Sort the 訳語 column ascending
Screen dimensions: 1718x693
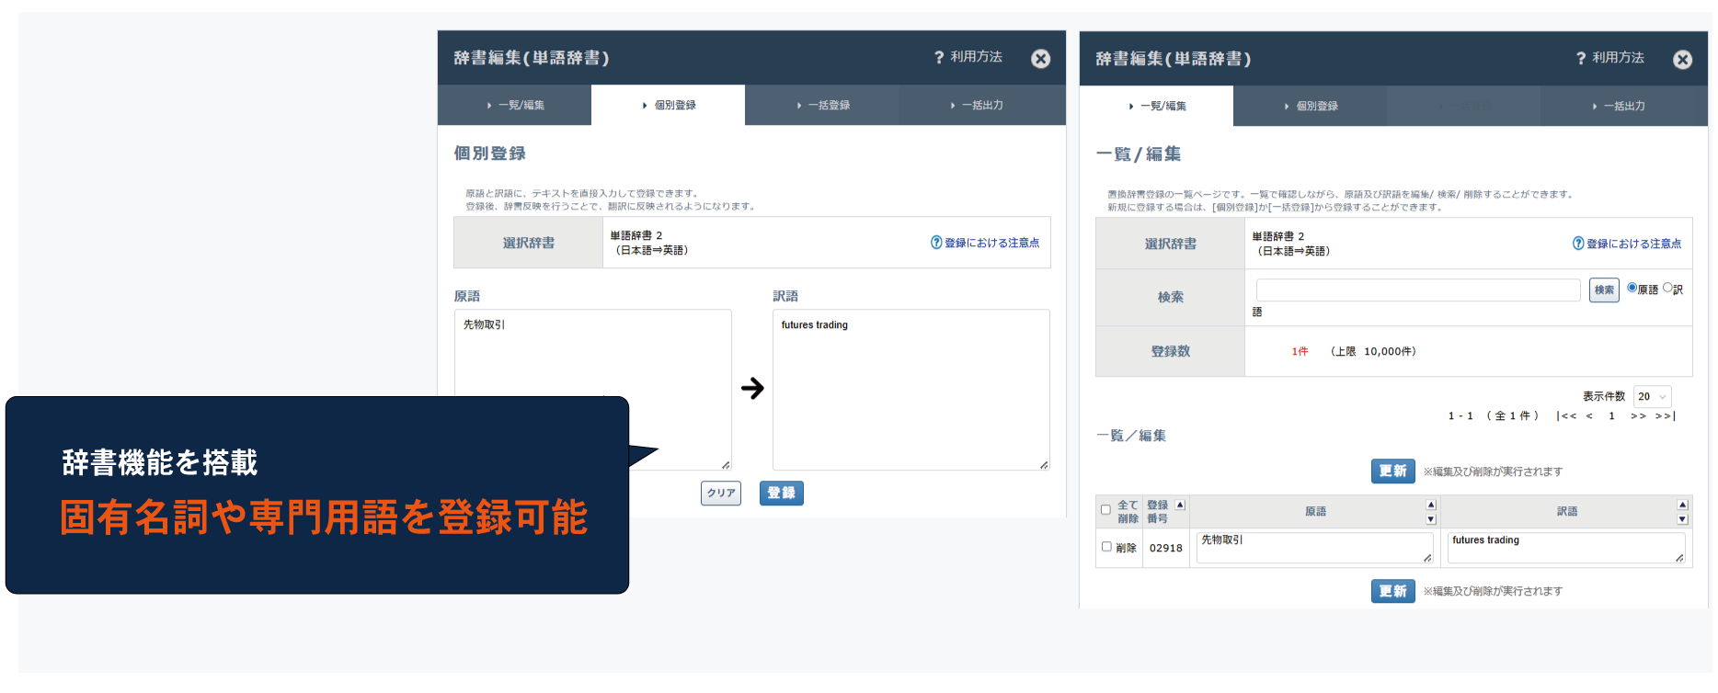[1682, 505]
